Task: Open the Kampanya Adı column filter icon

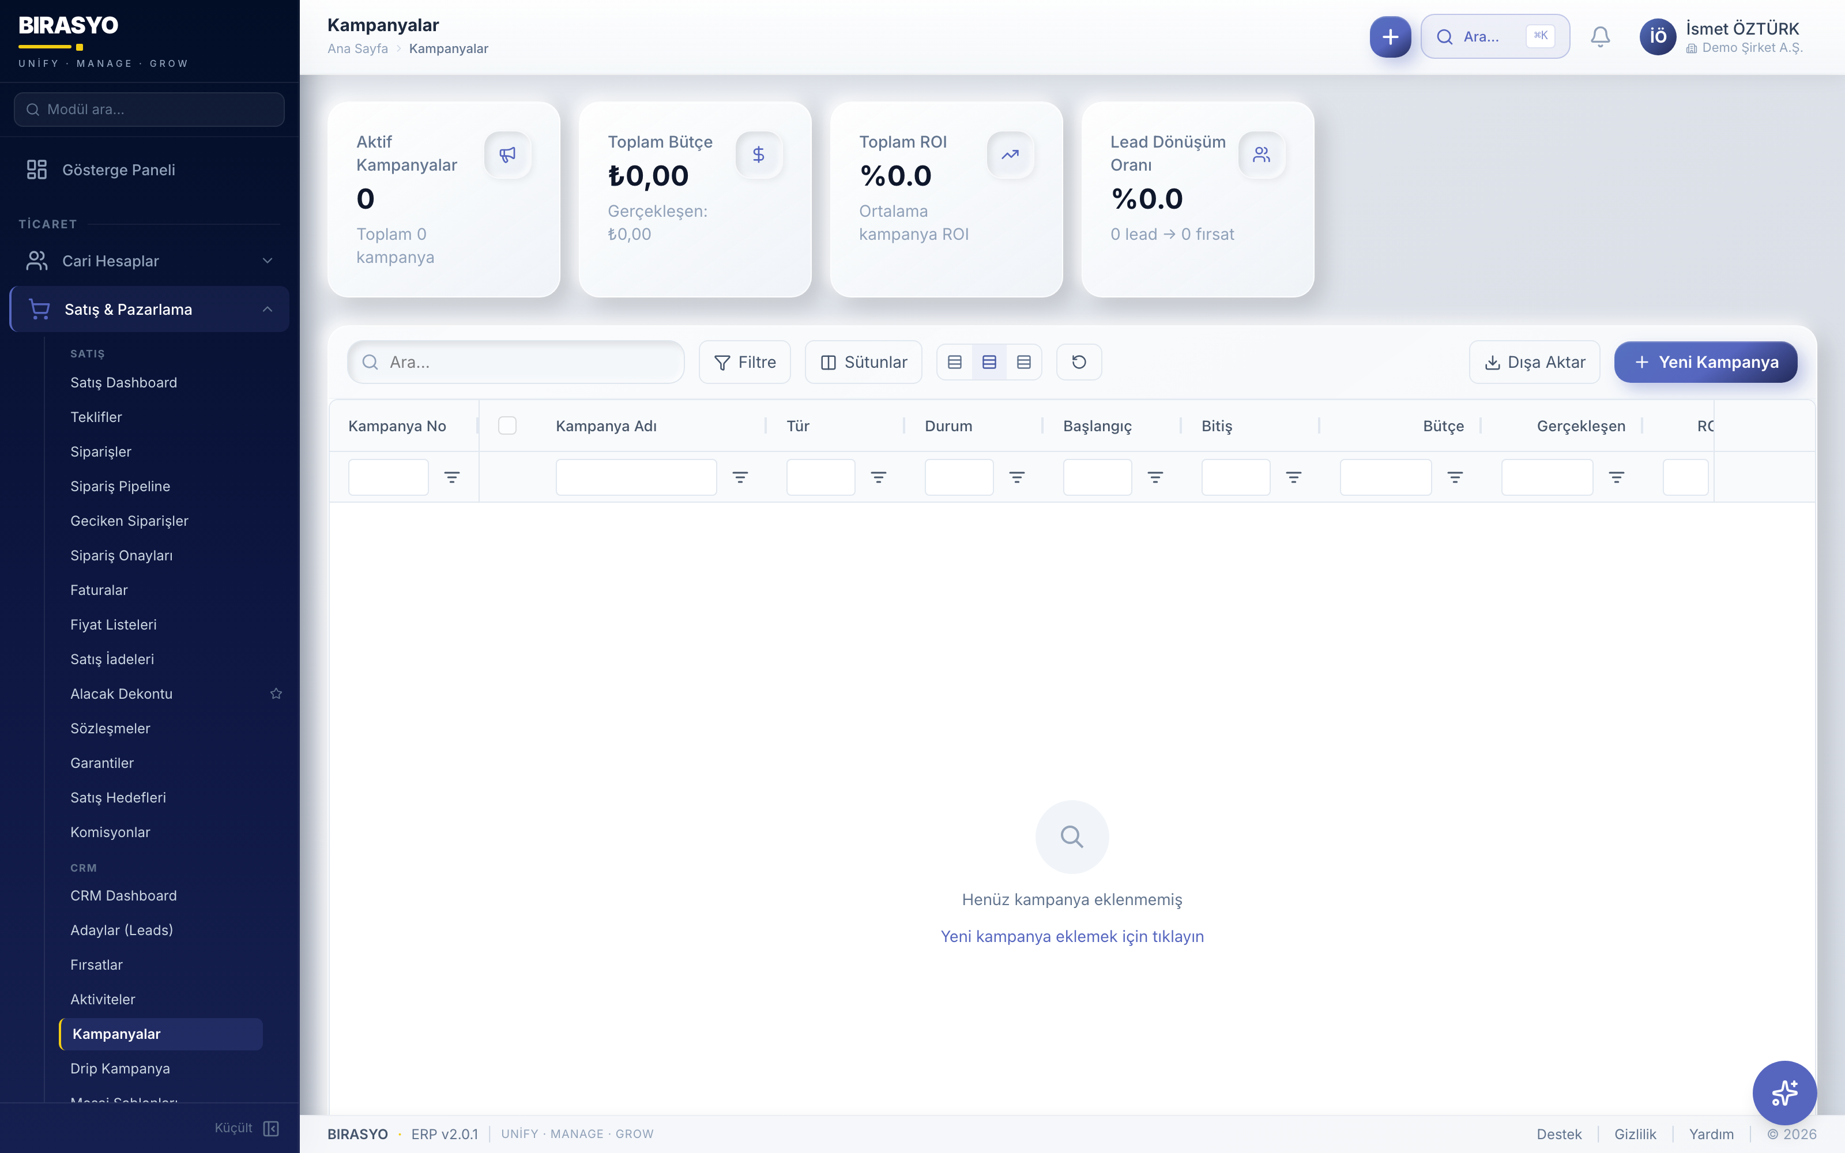Action: (740, 477)
